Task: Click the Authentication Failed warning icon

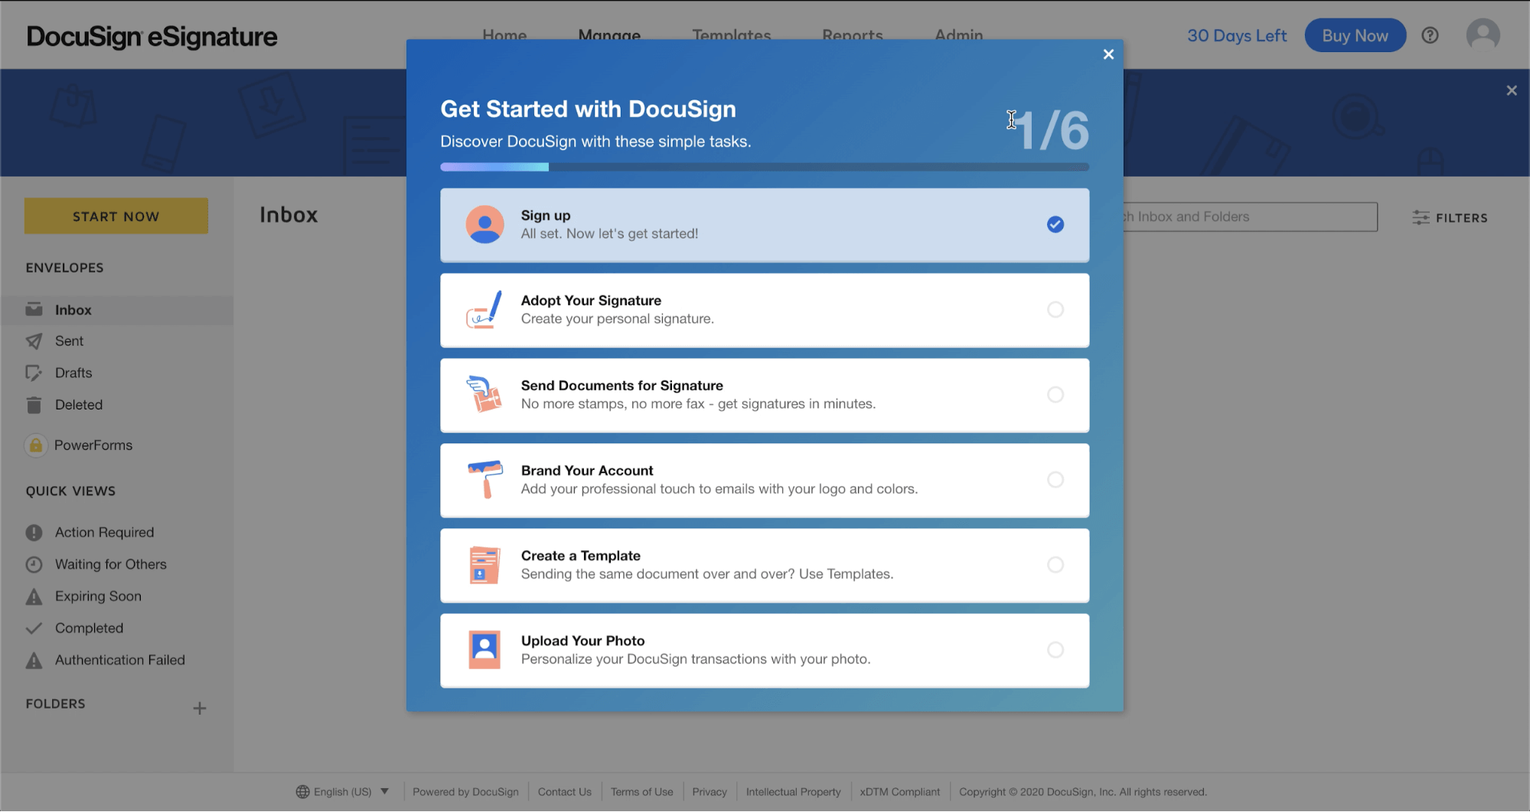Action: (x=34, y=660)
